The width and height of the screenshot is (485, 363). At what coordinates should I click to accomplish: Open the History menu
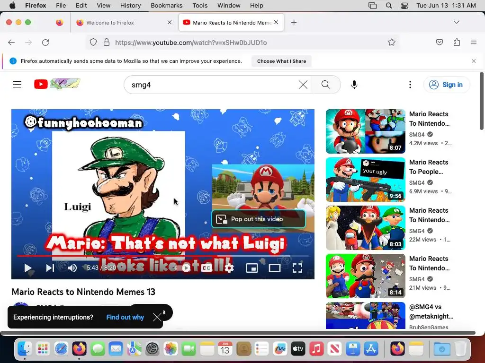(130, 6)
